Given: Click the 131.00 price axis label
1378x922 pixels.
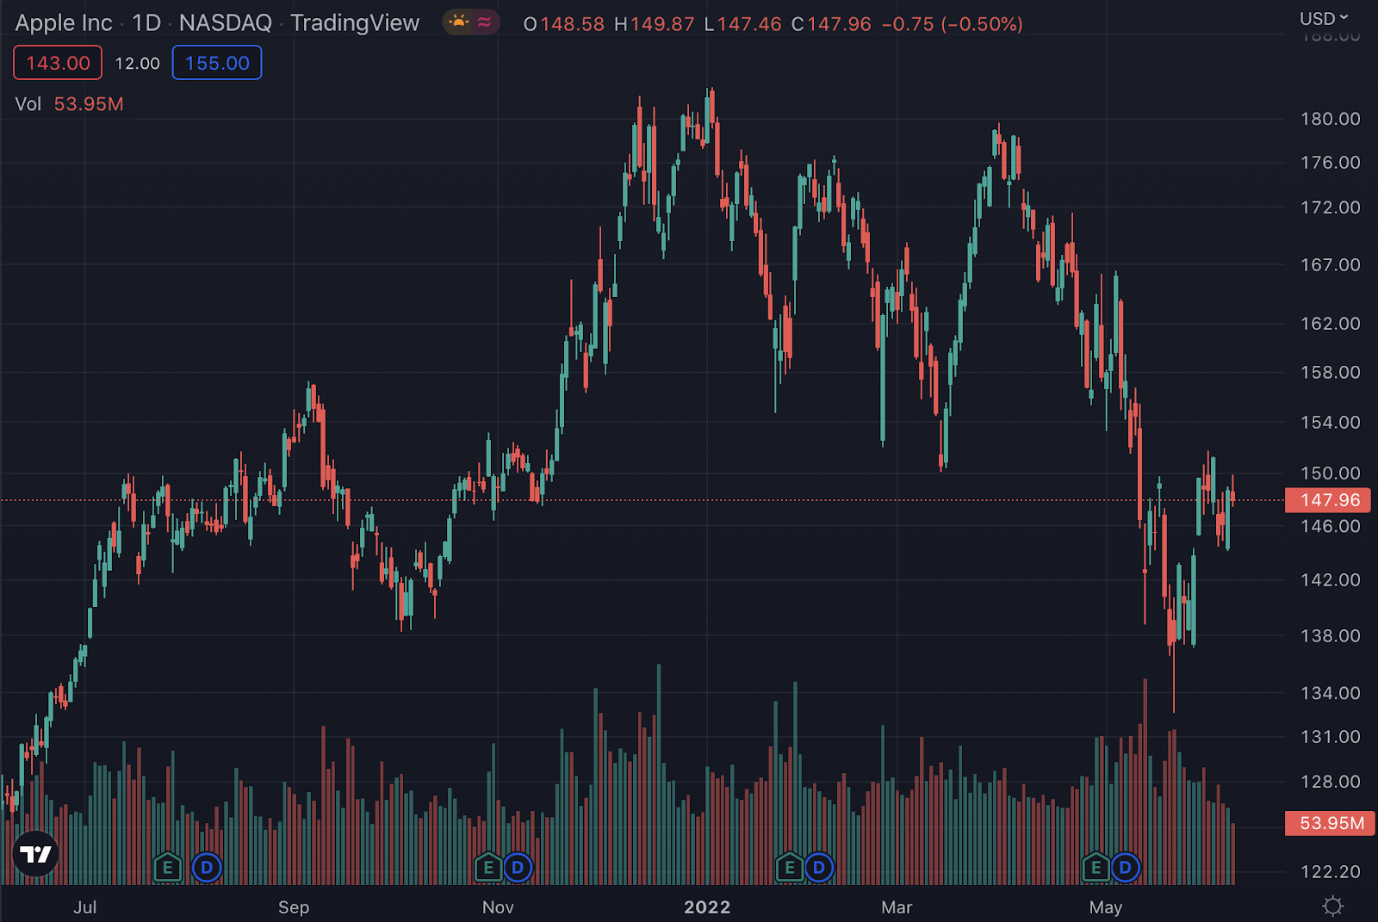Looking at the screenshot, I should [1331, 737].
